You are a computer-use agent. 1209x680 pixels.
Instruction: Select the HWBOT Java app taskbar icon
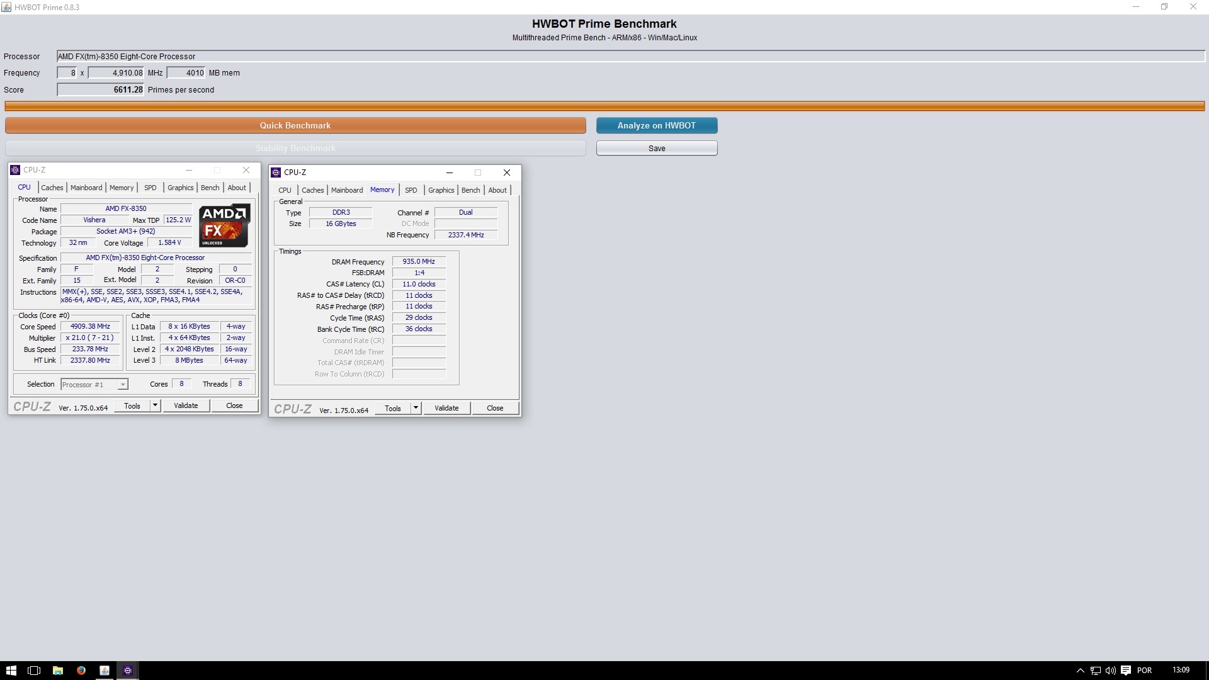[x=105, y=671]
